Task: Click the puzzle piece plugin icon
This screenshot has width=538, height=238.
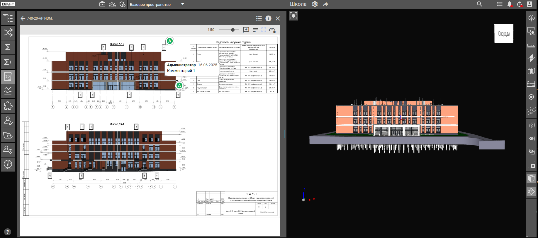Action: pyautogui.click(x=8, y=106)
